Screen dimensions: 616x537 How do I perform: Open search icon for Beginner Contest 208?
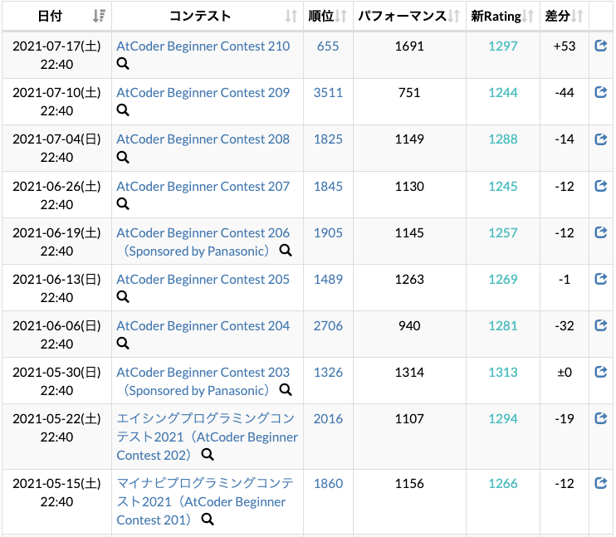pyautogui.click(x=123, y=157)
